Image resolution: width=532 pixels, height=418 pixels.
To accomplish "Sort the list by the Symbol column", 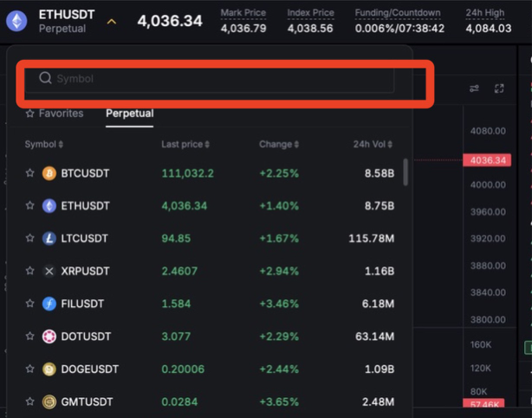I will (x=44, y=144).
